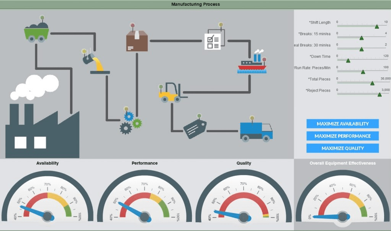Click the pin marker above price tag

(199, 116)
